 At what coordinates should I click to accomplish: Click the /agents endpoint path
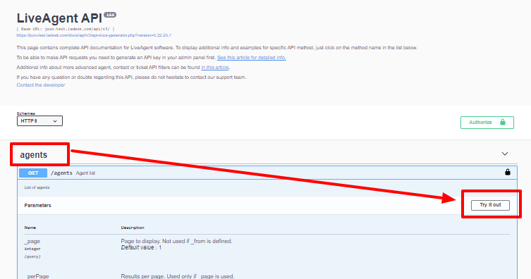(61, 173)
